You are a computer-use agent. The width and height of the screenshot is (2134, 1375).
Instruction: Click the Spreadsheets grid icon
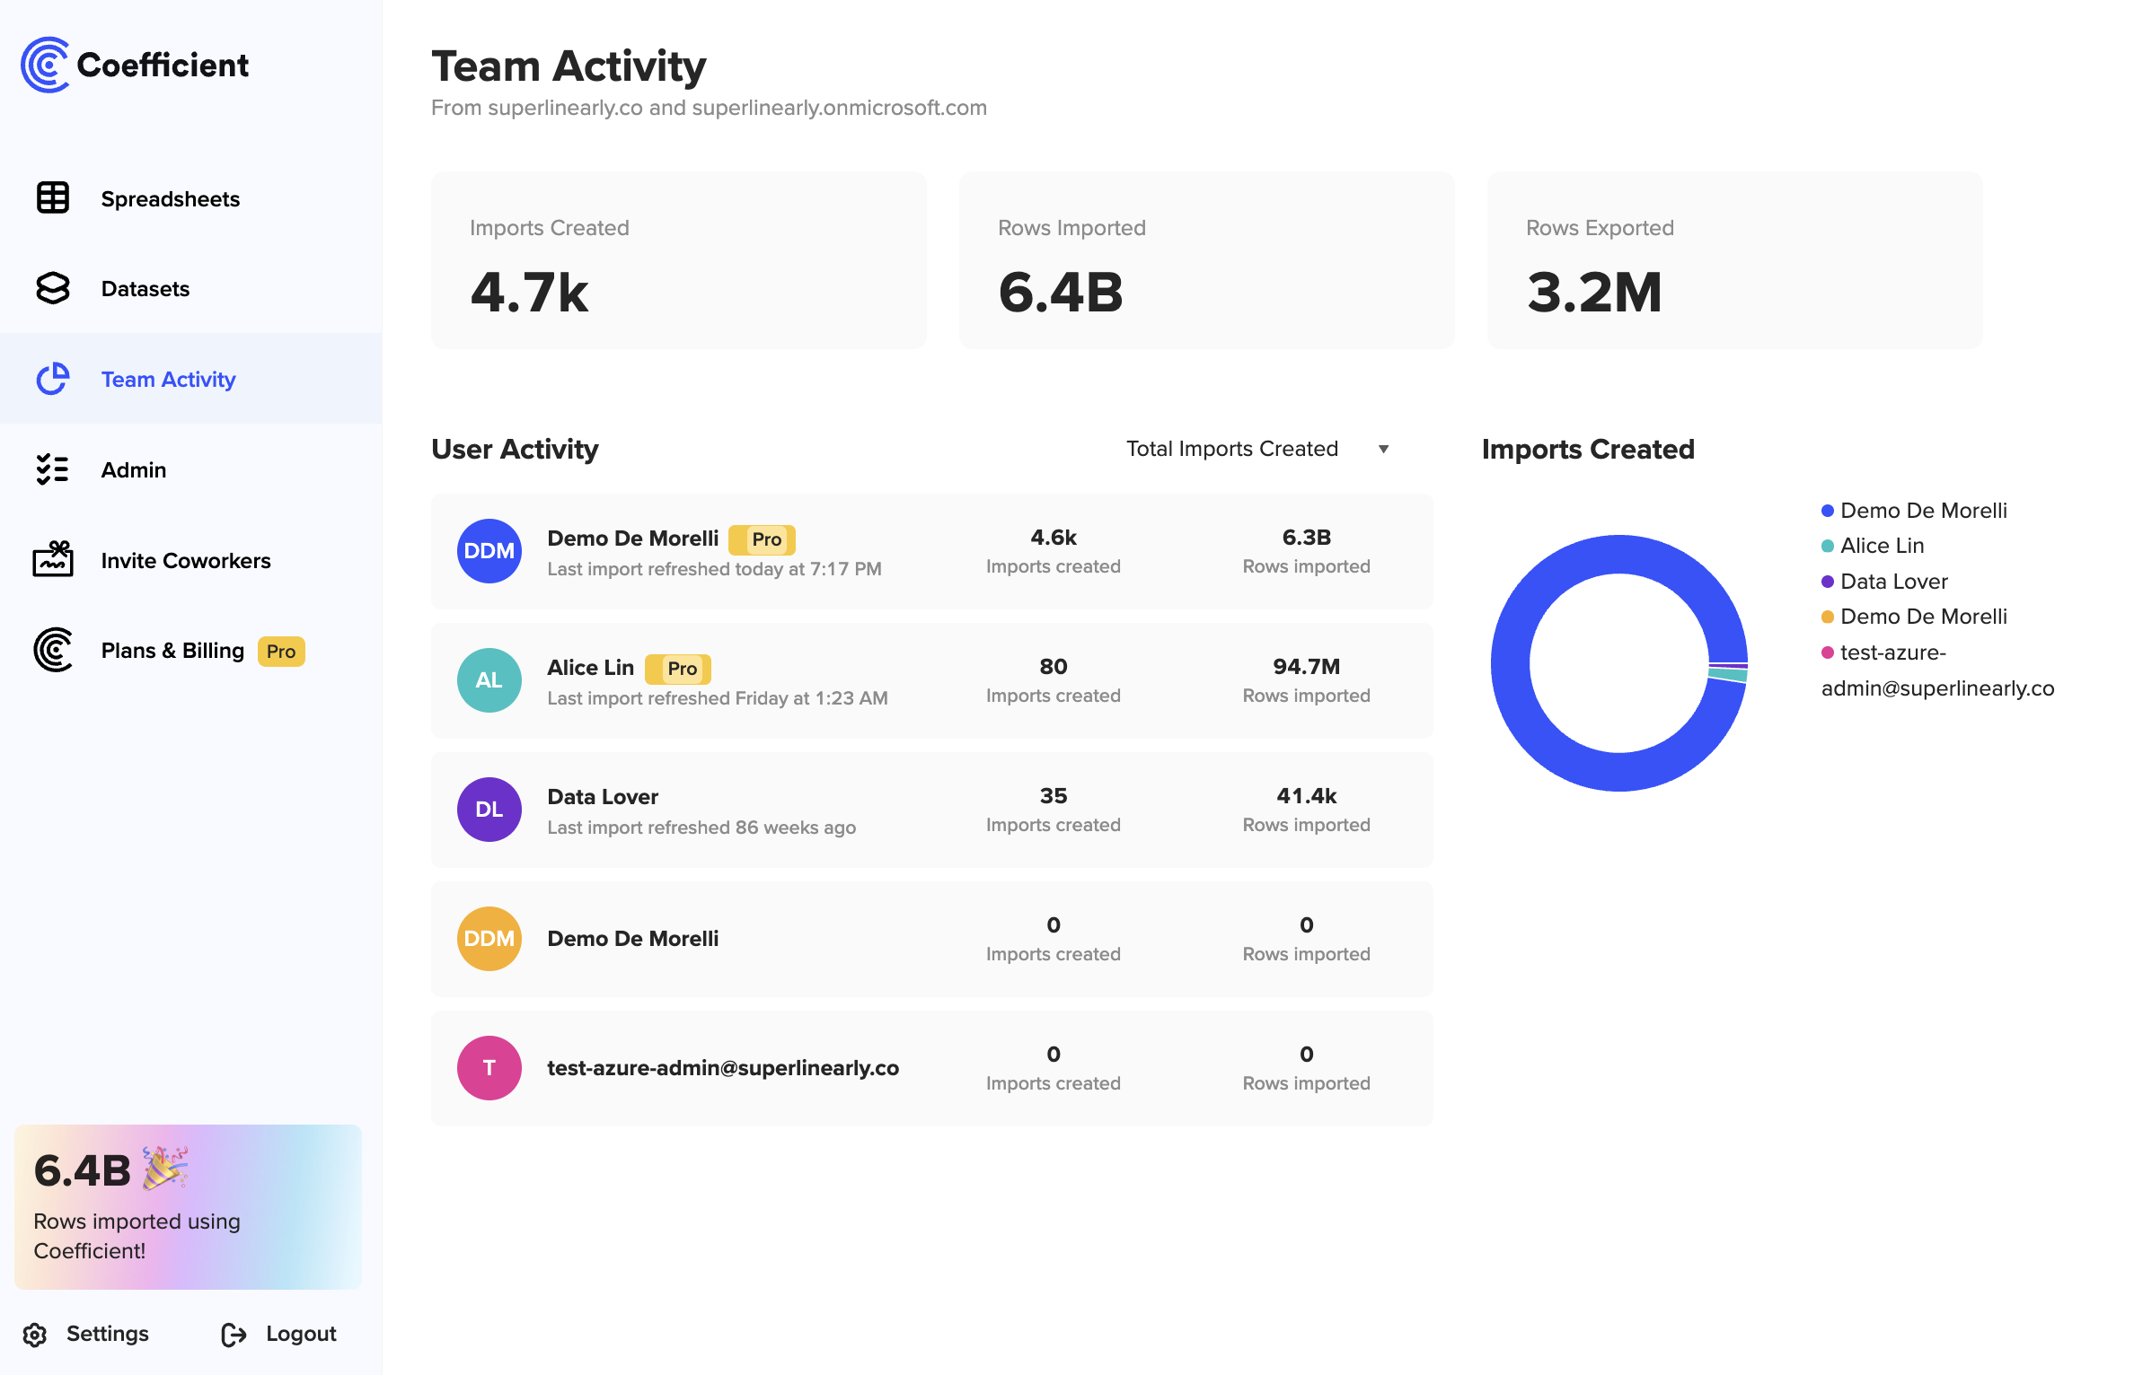pos(52,198)
